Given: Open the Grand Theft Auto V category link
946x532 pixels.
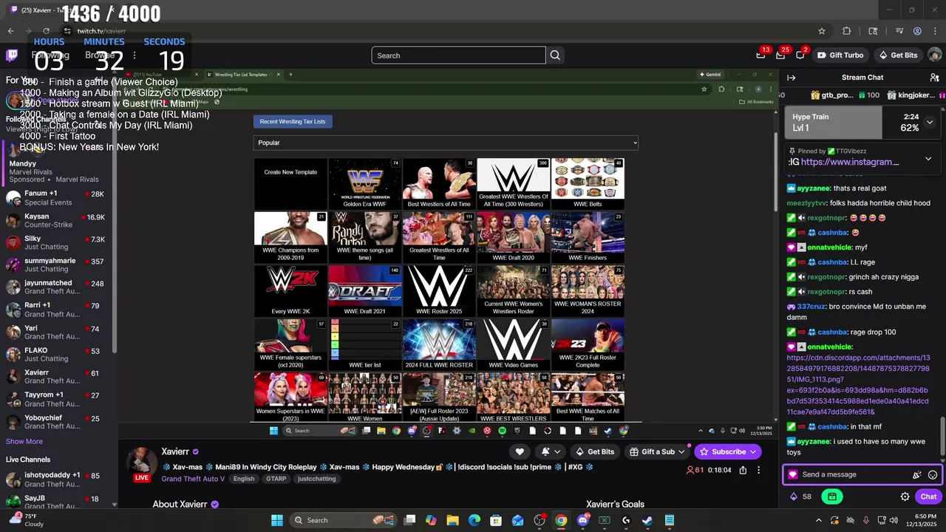Looking at the screenshot, I should [193, 479].
